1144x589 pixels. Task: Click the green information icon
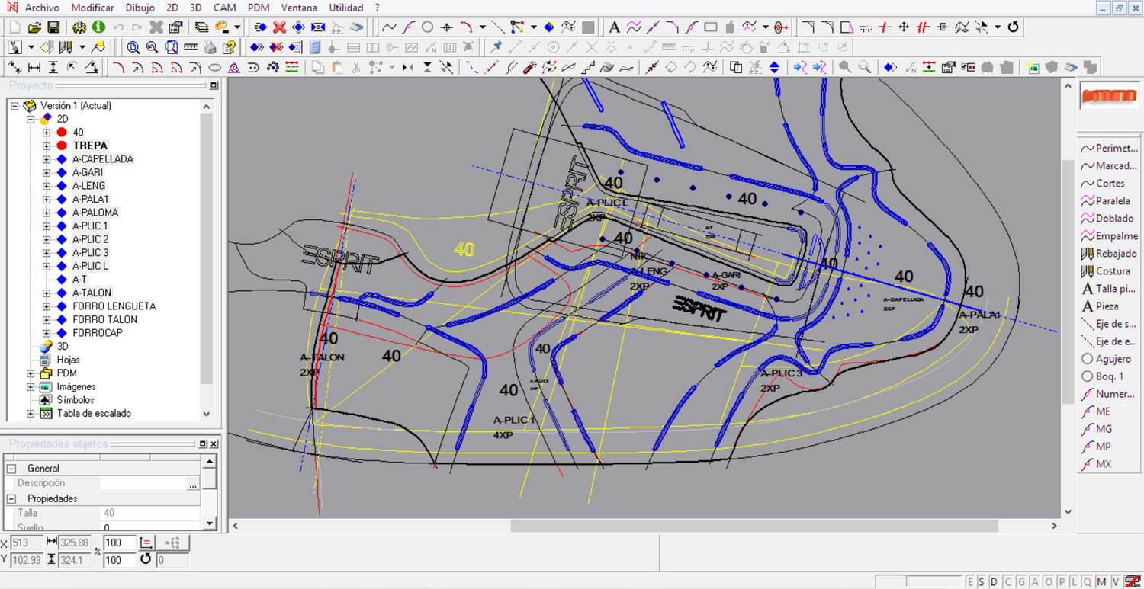point(98,27)
